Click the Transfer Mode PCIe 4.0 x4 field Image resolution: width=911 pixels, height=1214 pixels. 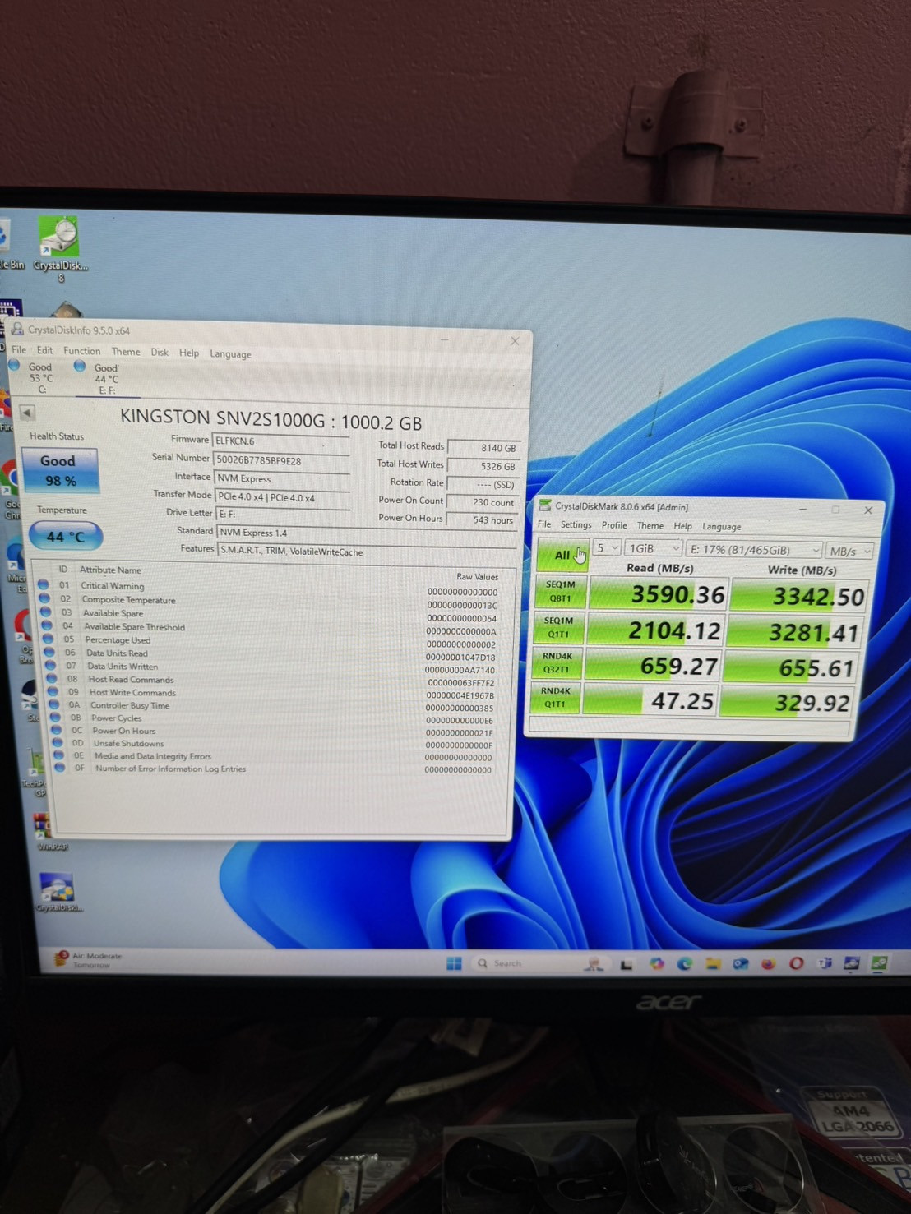coord(282,497)
